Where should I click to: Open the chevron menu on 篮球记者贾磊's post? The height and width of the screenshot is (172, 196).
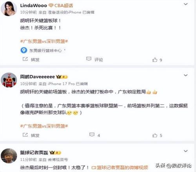186,151
